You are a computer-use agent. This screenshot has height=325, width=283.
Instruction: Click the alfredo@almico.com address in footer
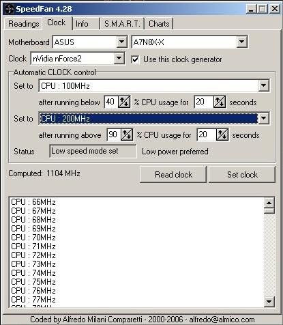[x=222, y=320]
